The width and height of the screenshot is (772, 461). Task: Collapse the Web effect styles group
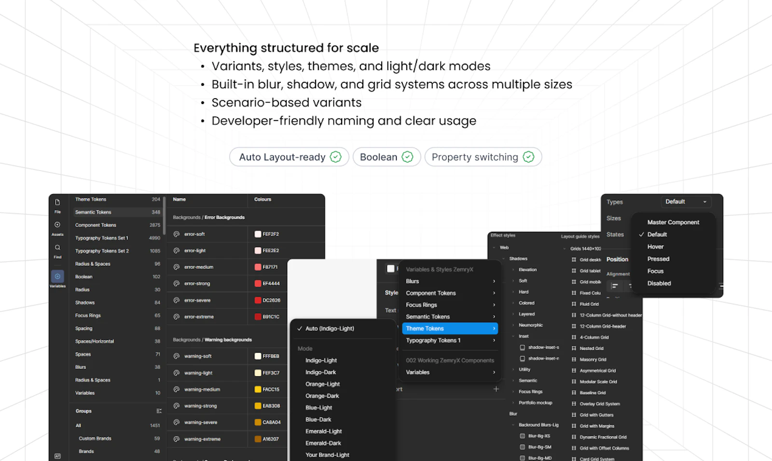pyautogui.click(x=494, y=248)
